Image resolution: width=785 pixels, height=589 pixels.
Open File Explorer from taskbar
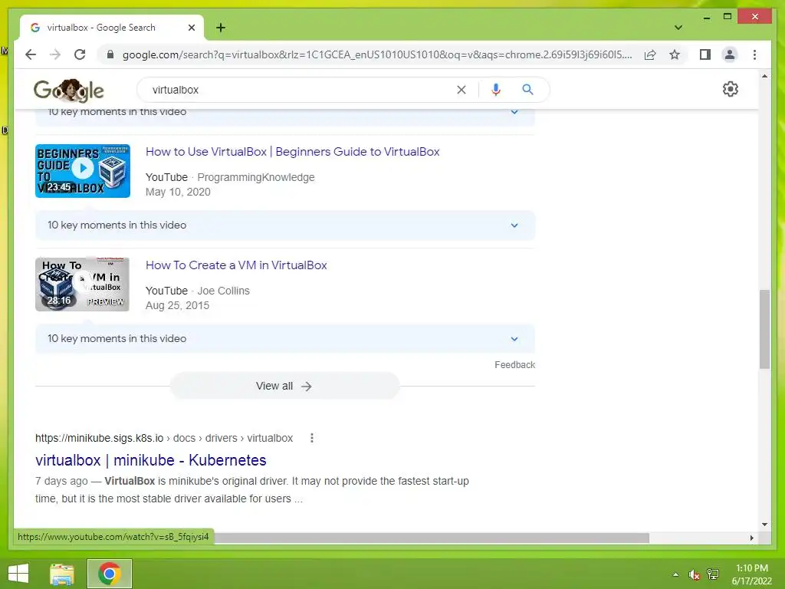(62, 574)
